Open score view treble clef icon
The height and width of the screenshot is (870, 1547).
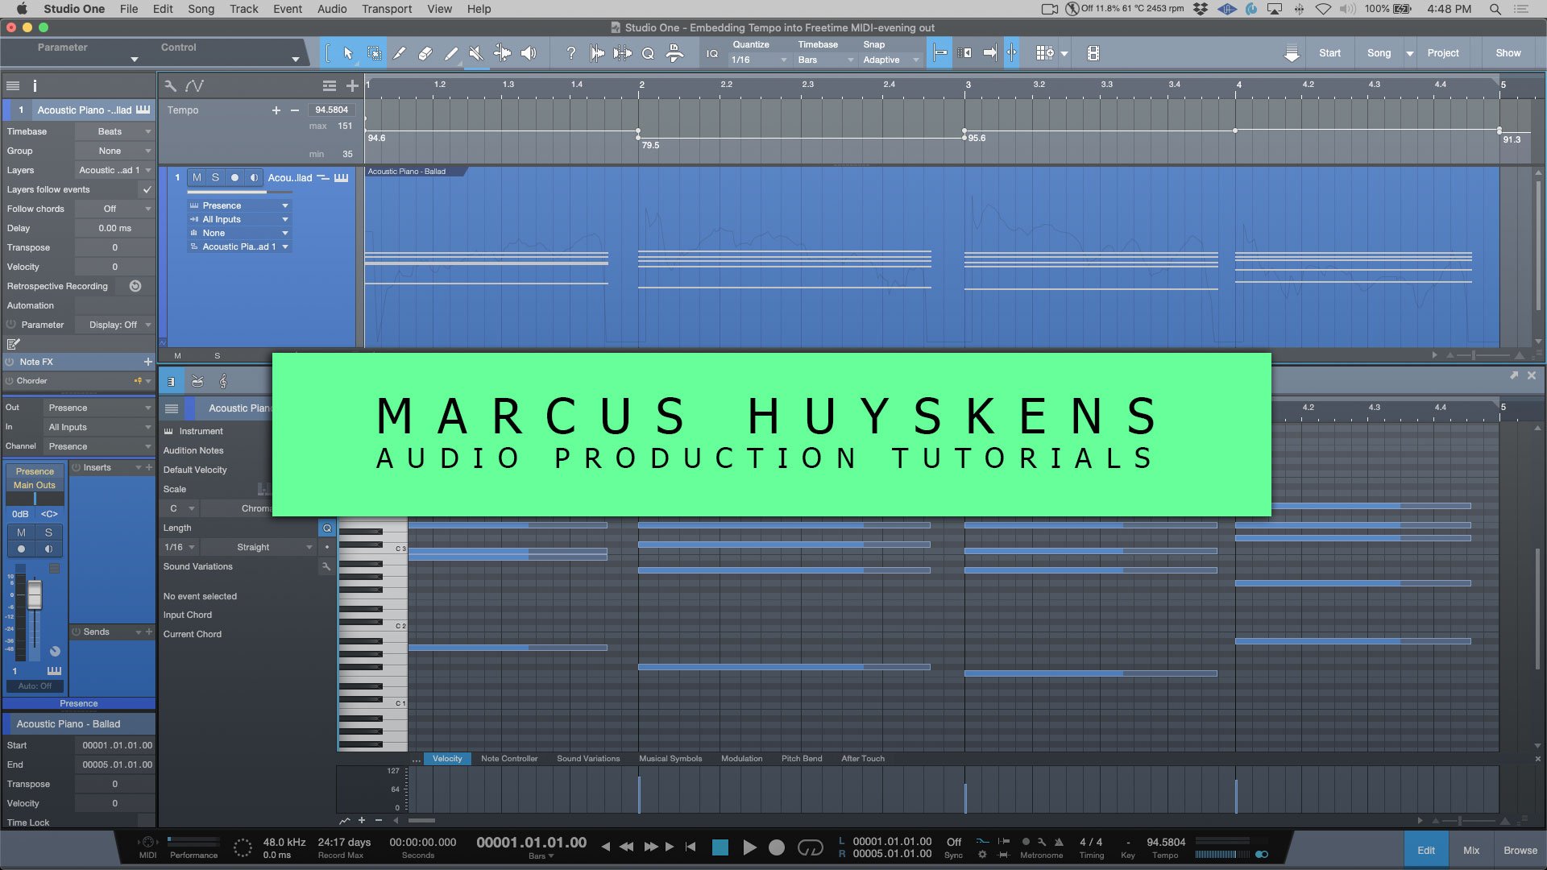223,381
